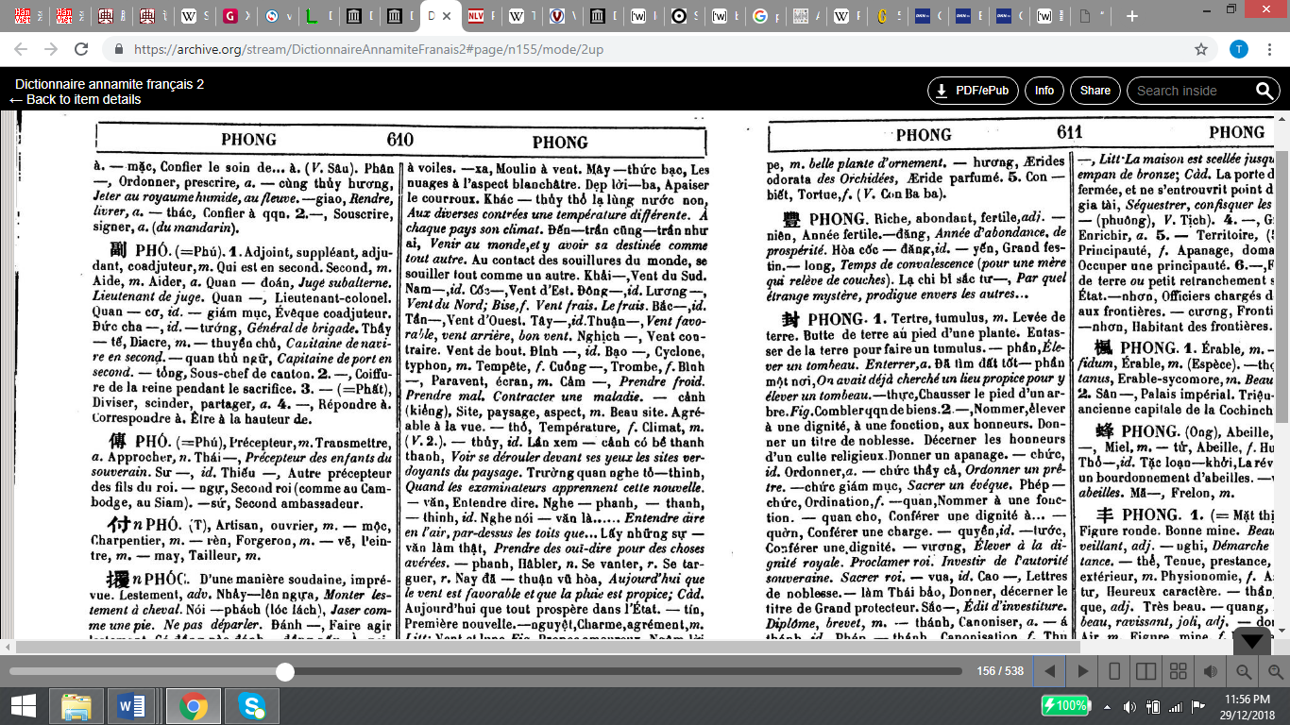Close the active Dictionnaire tab
This screenshot has width=1290, height=725.
click(x=448, y=16)
